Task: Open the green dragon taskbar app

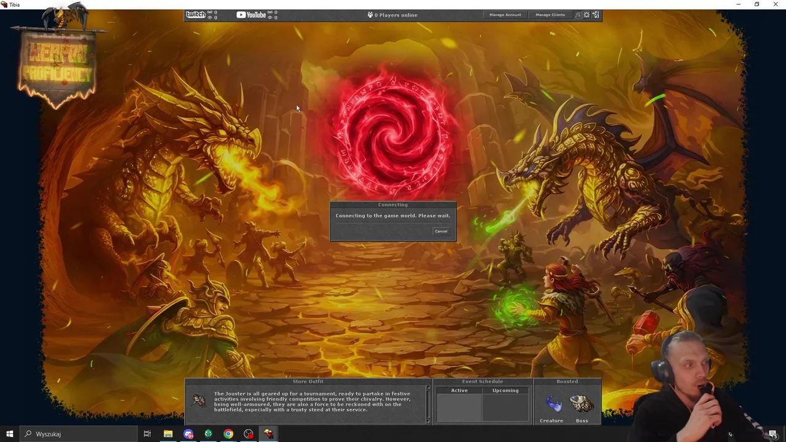Action: tap(208, 434)
